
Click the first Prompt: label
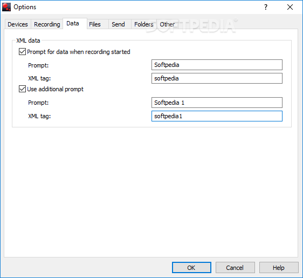pos(38,65)
